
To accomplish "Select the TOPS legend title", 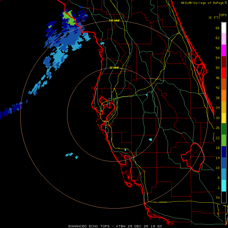I will pyautogui.click(x=223, y=15).
